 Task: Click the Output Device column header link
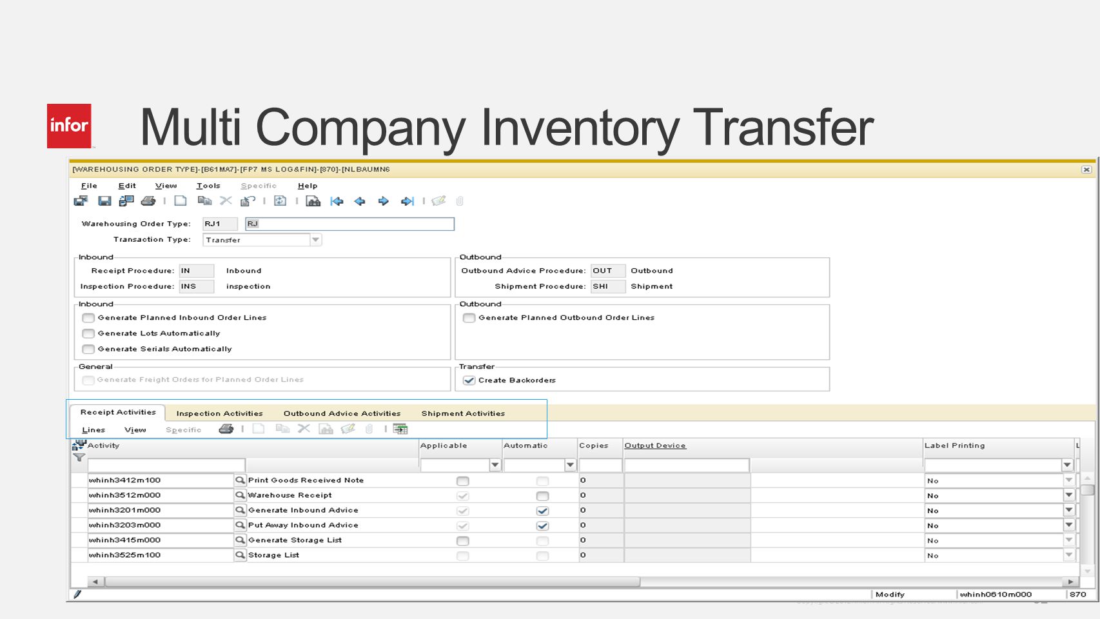655,446
